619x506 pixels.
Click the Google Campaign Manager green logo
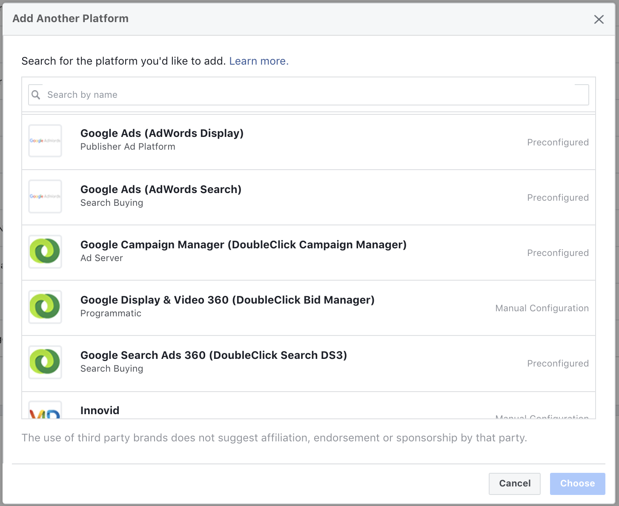click(45, 252)
